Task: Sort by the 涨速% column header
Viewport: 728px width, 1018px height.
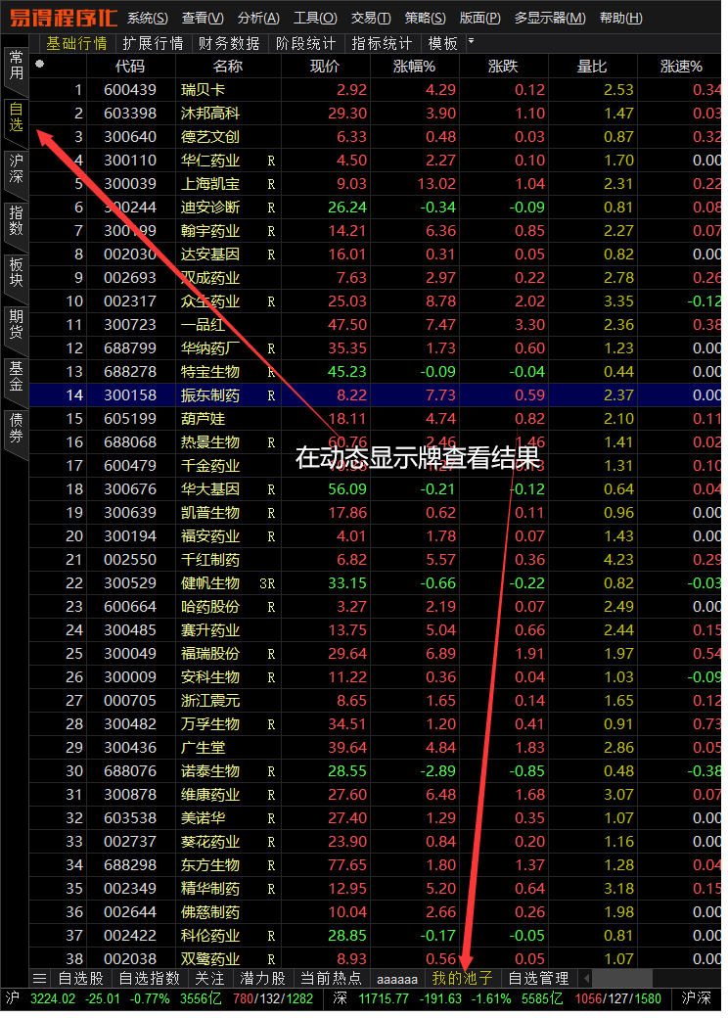Action: (x=680, y=67)
